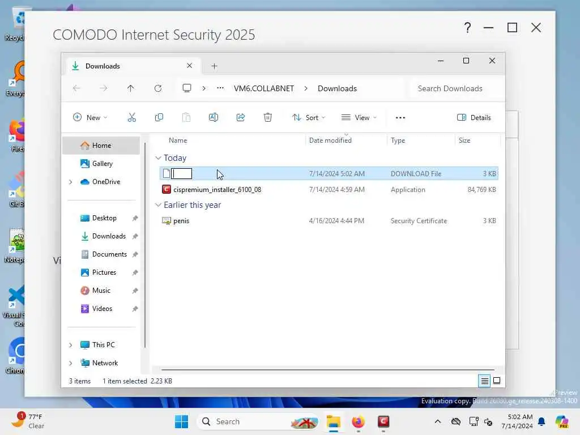Image resolution: width=580 pixels, height=435 pixels.
Task: Open the New item dropdown
Action: (x=90, y=118)
